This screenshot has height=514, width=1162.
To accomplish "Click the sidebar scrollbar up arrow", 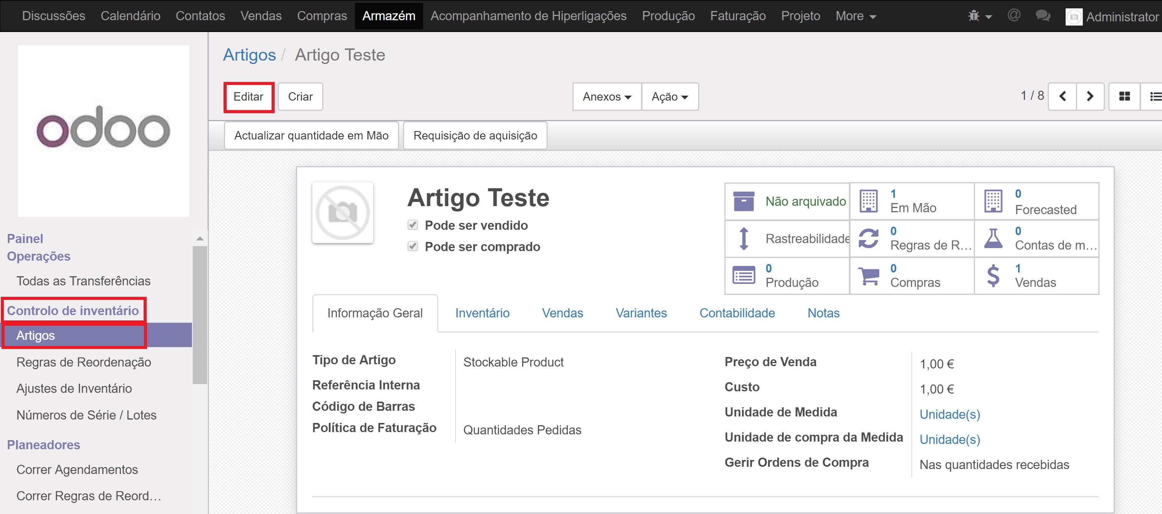I will coord(200,238).
